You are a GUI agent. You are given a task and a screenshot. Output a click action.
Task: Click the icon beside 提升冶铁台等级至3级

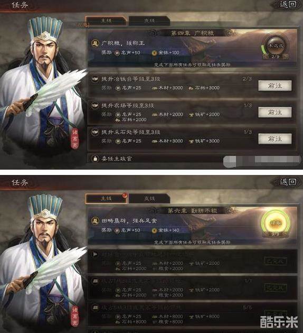(x=95, y=79)
